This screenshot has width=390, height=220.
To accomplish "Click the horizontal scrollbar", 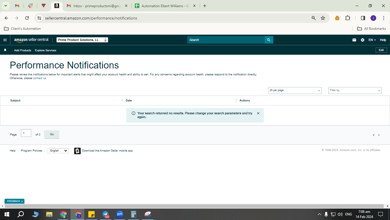I will [x=194, y=206].
